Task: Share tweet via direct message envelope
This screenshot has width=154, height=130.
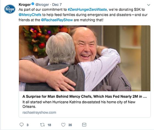Action: click(x=84, y=125)
